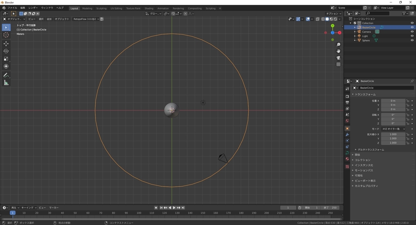Hide BezierCircle with its eye icon
Image resolution: width=416 pixels, height=225 pixels.
pyautogui.click(x=412, y=27)
